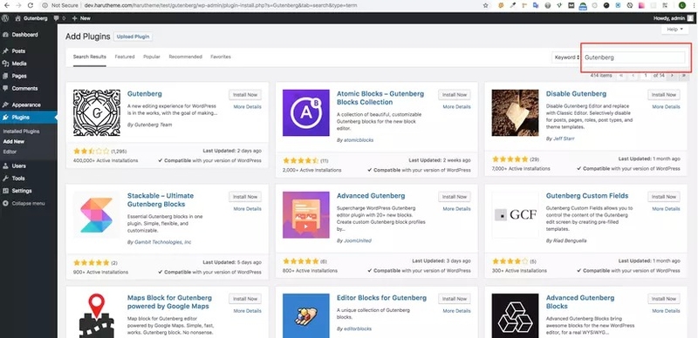The height and width of the screenshot is (338, 698).
Task: Click the Gutenberg plugin logo thumbnail
Action: 97,112
